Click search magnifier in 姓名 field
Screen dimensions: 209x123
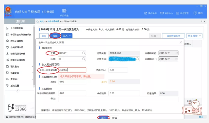pos(84,59)
